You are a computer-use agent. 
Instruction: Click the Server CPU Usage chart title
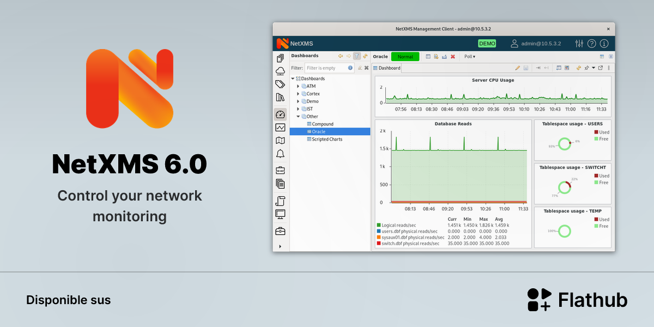(x=493, y=80)
